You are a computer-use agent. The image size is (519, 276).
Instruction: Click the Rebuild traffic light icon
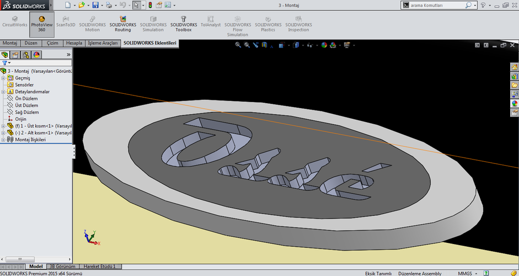pyautogui.click(x=150, y=5)
